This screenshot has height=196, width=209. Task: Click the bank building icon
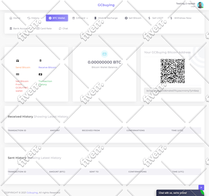[11, 29]
